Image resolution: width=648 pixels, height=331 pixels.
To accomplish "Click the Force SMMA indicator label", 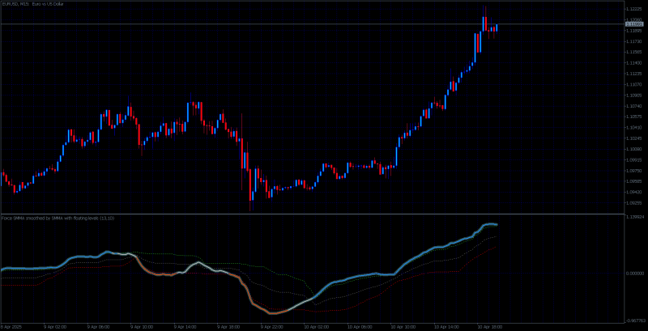I will pos(58,218).
